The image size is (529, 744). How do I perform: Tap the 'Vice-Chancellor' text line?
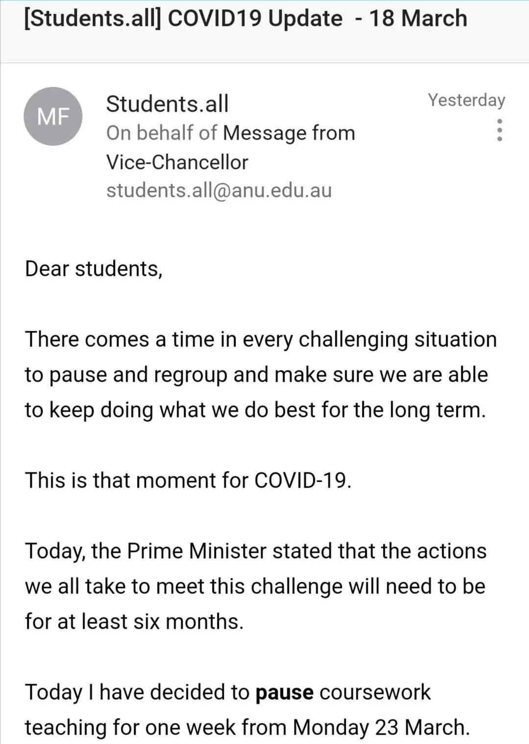click(x=177, y=162)
